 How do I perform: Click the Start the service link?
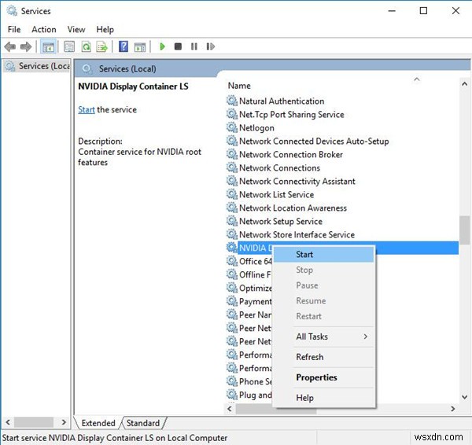pyautogui.click(x=87, y=110)
